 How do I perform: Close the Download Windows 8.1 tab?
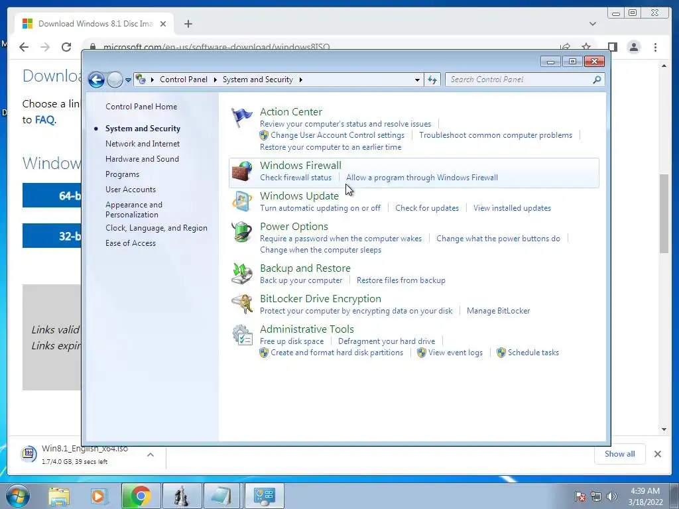click(163, 24)
